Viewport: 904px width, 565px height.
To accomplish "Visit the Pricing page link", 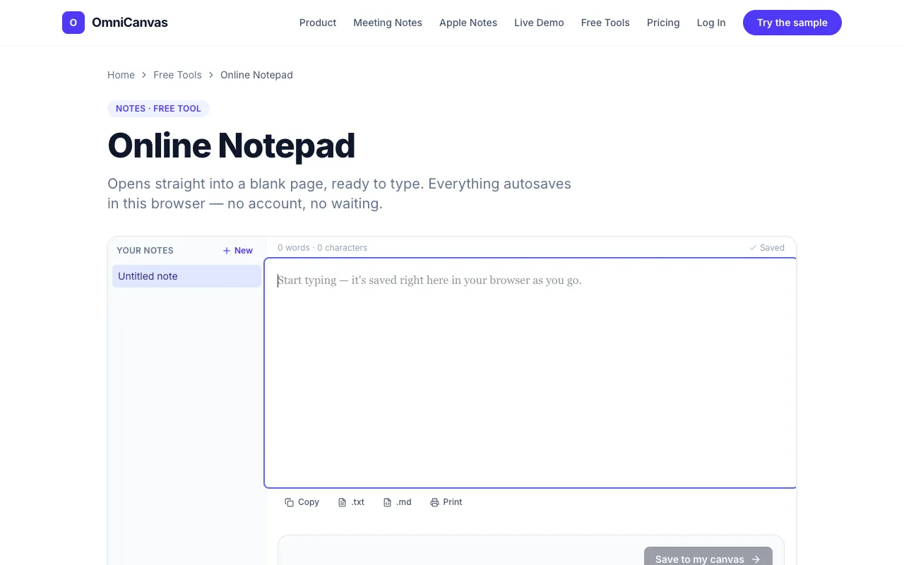I will click(x=663, y=23).
